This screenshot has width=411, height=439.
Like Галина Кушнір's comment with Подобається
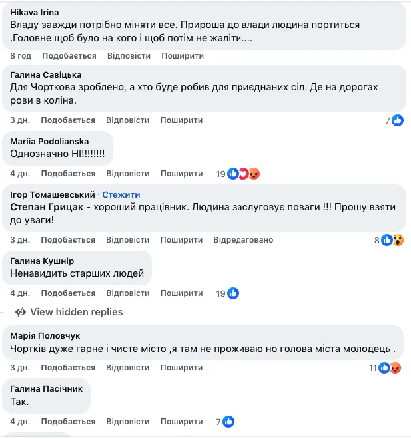(68, 293)
